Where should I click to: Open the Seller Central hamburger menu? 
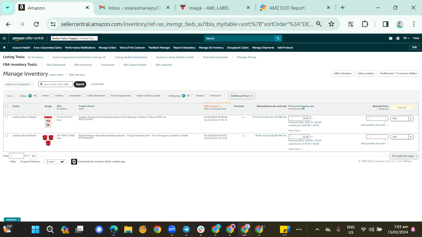4,38
